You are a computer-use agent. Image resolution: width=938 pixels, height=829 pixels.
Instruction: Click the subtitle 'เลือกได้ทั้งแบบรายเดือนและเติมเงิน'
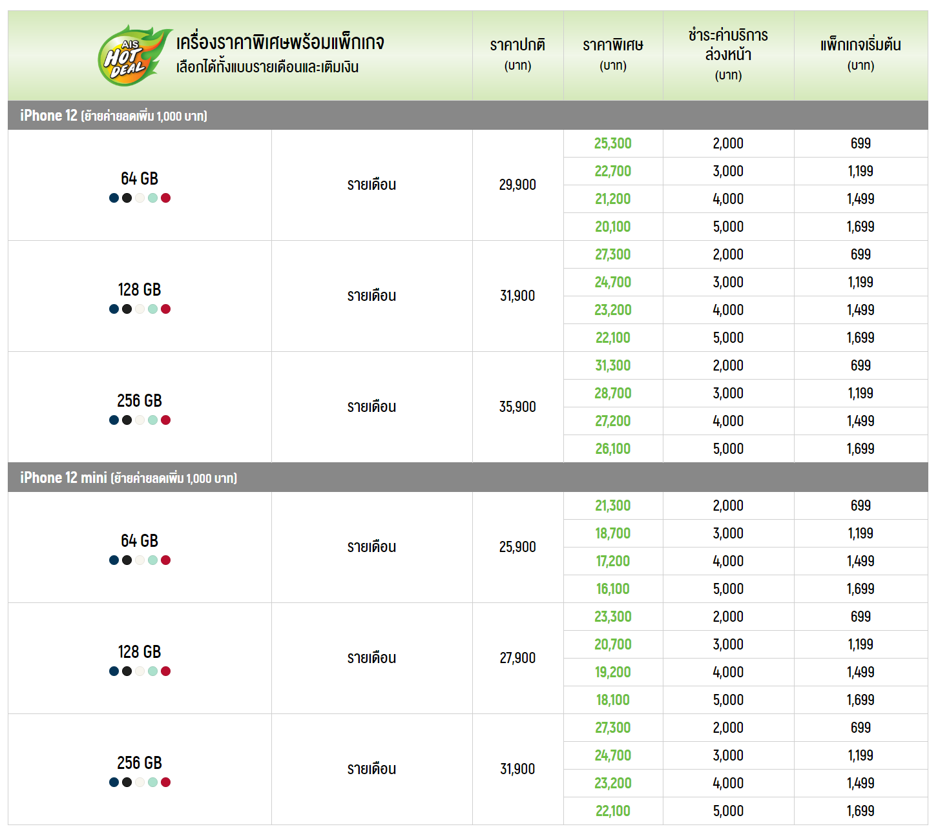coord(267,67)
